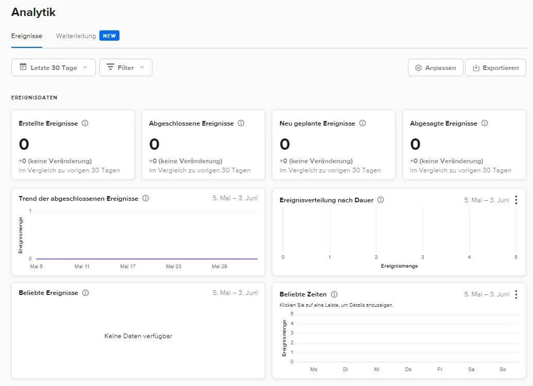Image resolution: width=533 pixels, height=386 pixels.
Task: Show info for Ereignisverteilung nach Dauer
Action: point(381,200)
